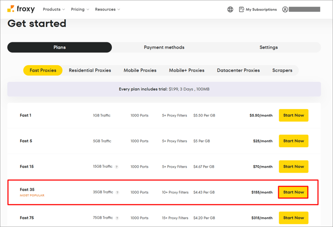Click the $25/month price
333x227 pixels.
point(263,141)
